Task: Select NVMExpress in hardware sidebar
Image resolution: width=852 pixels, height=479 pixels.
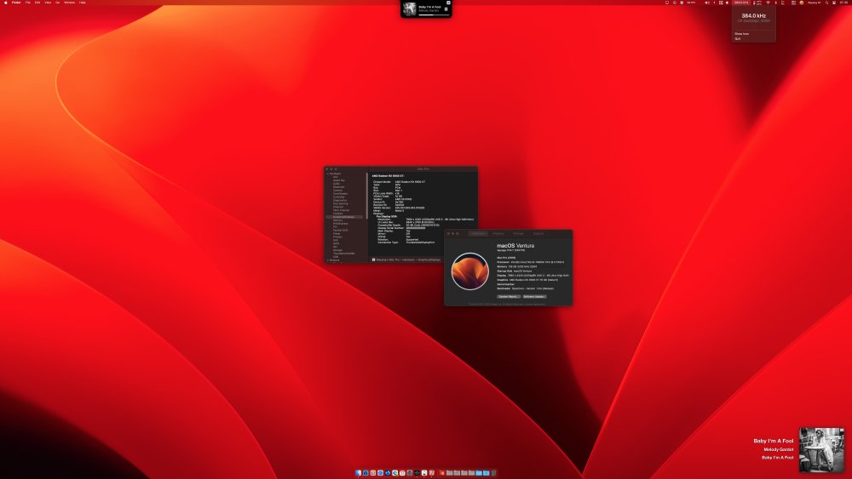Action: coord(340,224)
